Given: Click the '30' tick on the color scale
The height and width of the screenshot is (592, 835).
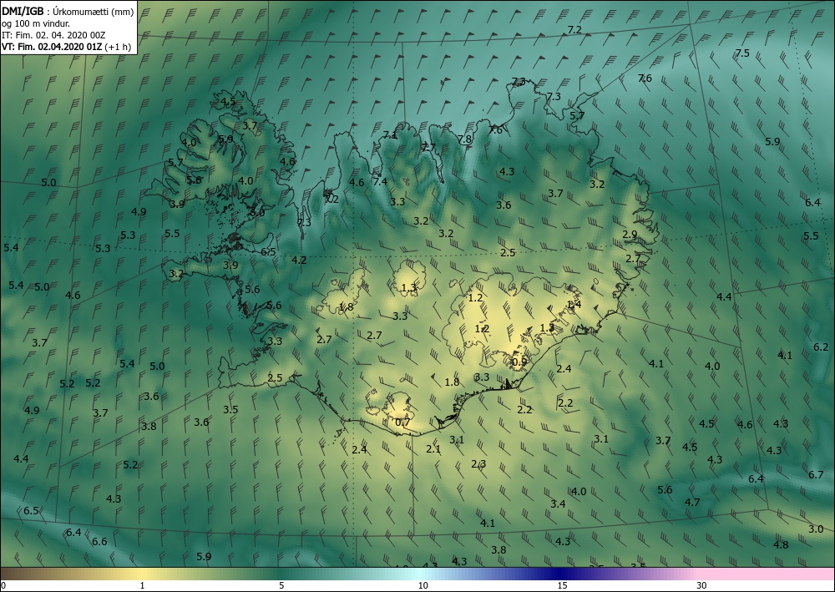Looking at the screenshot, I should (x=701, y=585).
